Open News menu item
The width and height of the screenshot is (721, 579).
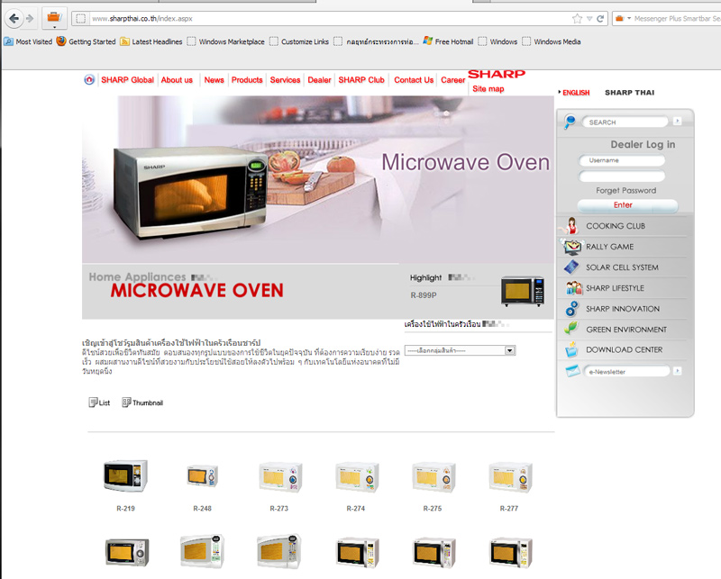tap(214, 80)
